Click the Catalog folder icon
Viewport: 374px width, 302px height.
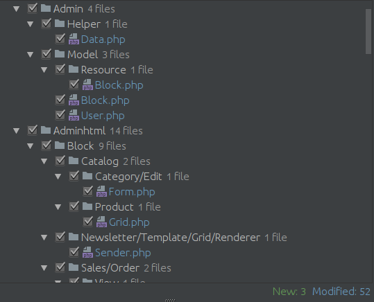click(x=74, y=161)
